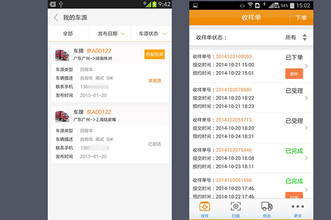Open the 收样单状态 所有 selector
The width and height of the screenshot is (331, 220).
pos(297,38)
